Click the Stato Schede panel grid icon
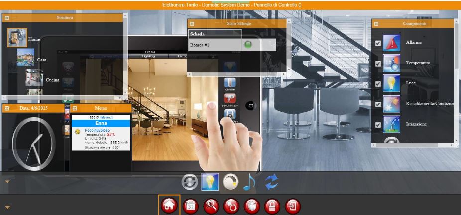Screen dimensions: 461x215 click(192, 24)
